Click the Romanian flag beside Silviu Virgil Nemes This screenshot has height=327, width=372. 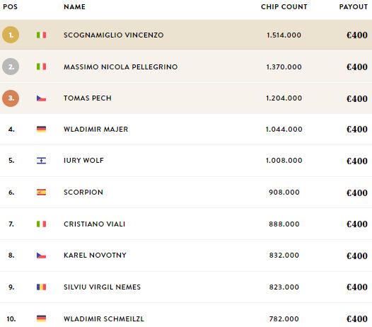[x=41, y=287]
